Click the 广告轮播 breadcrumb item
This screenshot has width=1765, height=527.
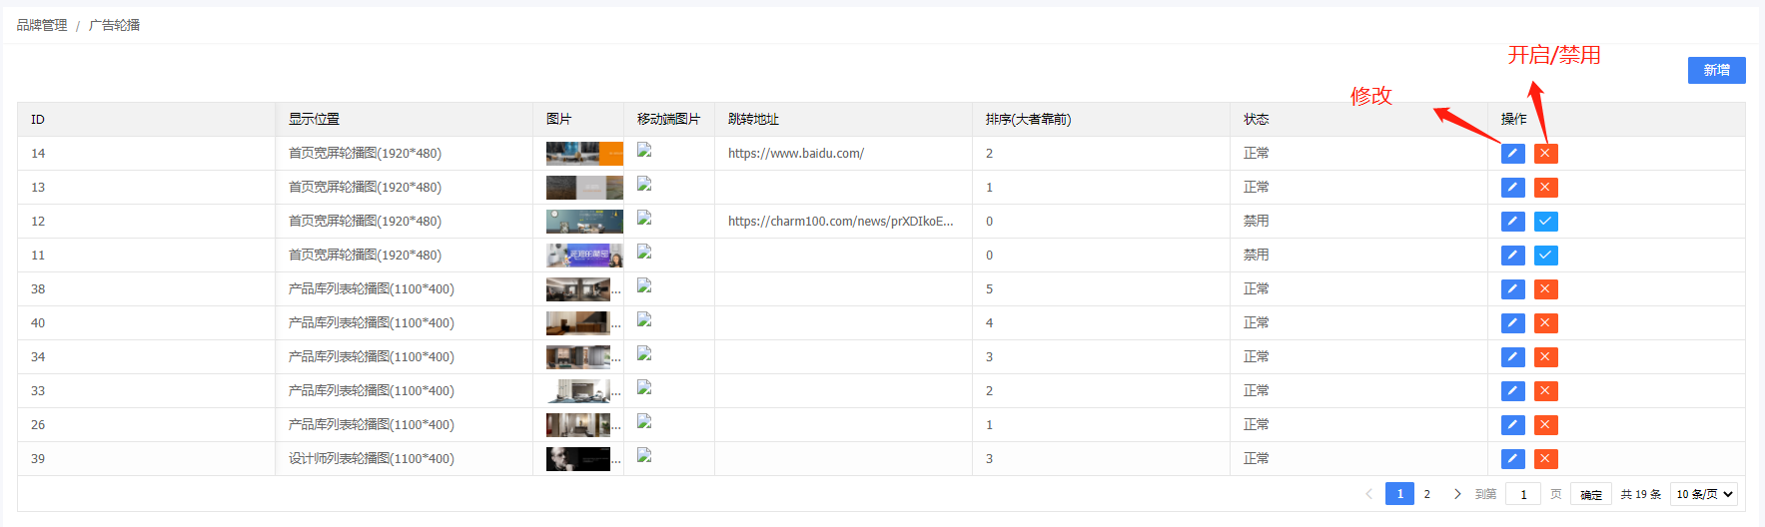point(114,25)
